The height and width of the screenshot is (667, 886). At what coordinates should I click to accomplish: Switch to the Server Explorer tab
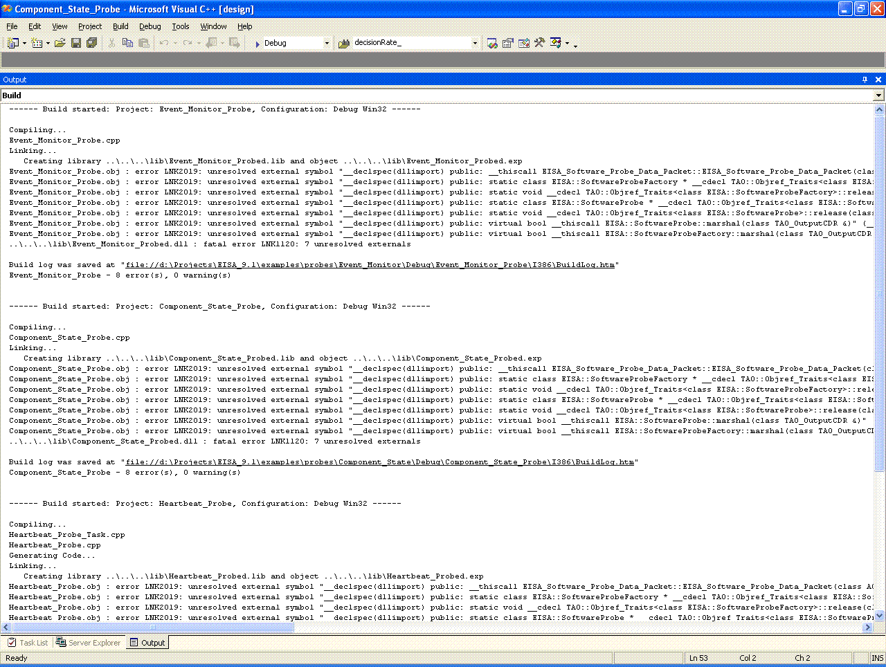[x=89, y=643]
